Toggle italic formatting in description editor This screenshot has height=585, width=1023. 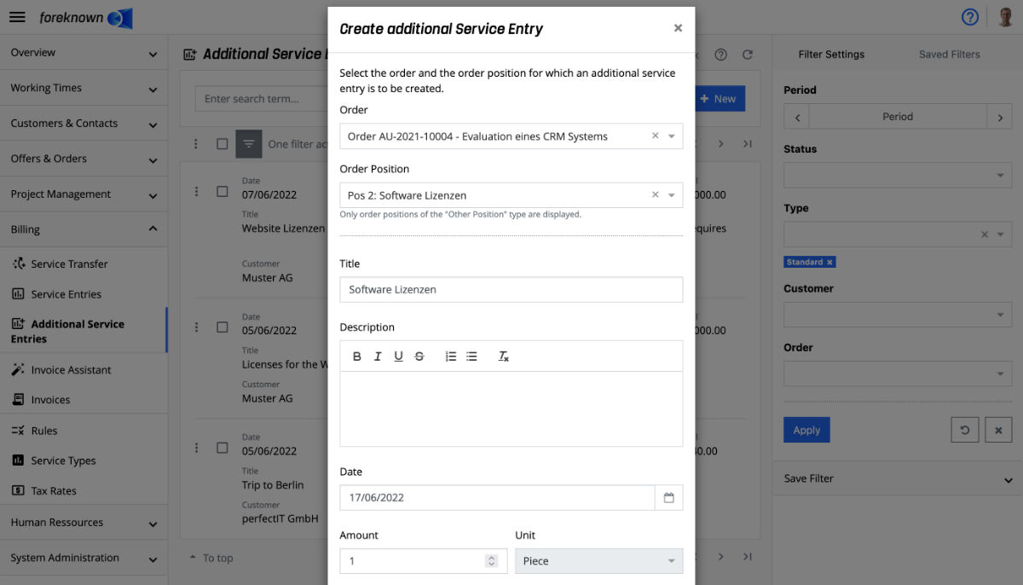(x=378, y=356)
